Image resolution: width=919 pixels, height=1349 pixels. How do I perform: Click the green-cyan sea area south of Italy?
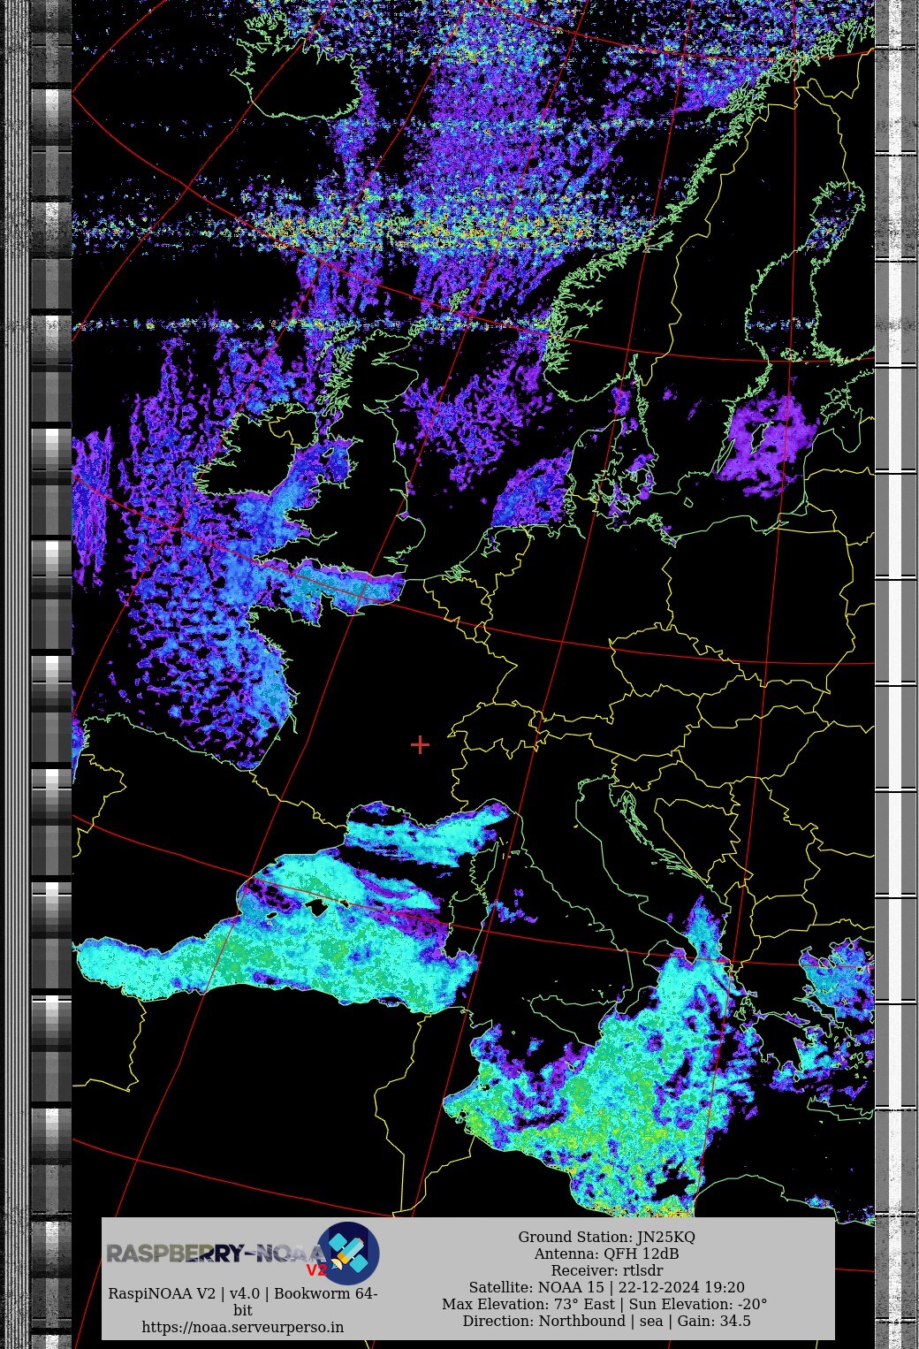click(x=601, y=1105)
